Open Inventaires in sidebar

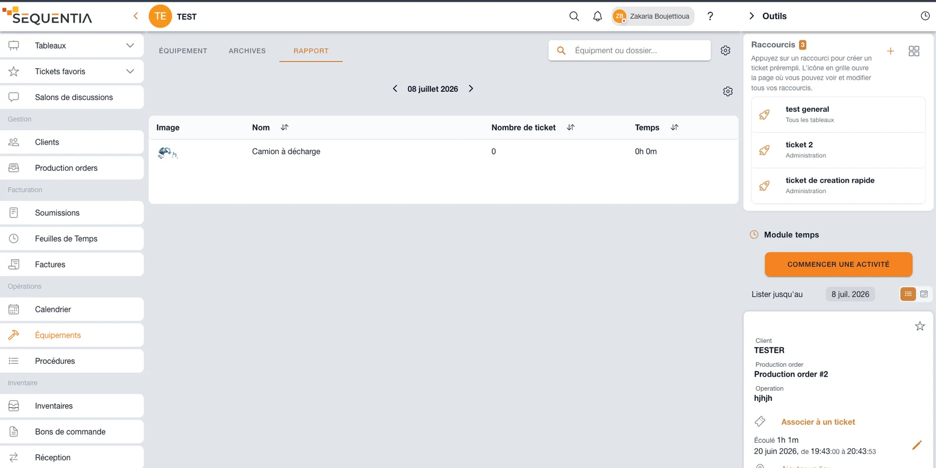coord(72,406)
